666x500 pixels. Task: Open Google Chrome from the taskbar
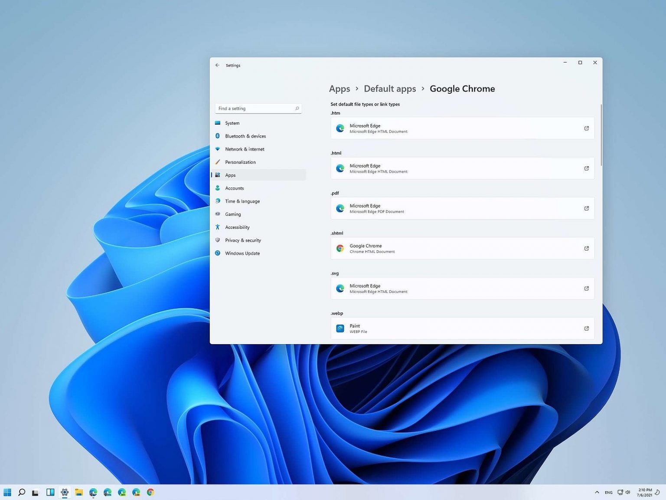(150, 492)
